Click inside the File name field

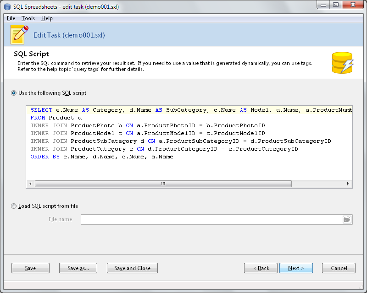pyautogui.click(x=211, y=219)
